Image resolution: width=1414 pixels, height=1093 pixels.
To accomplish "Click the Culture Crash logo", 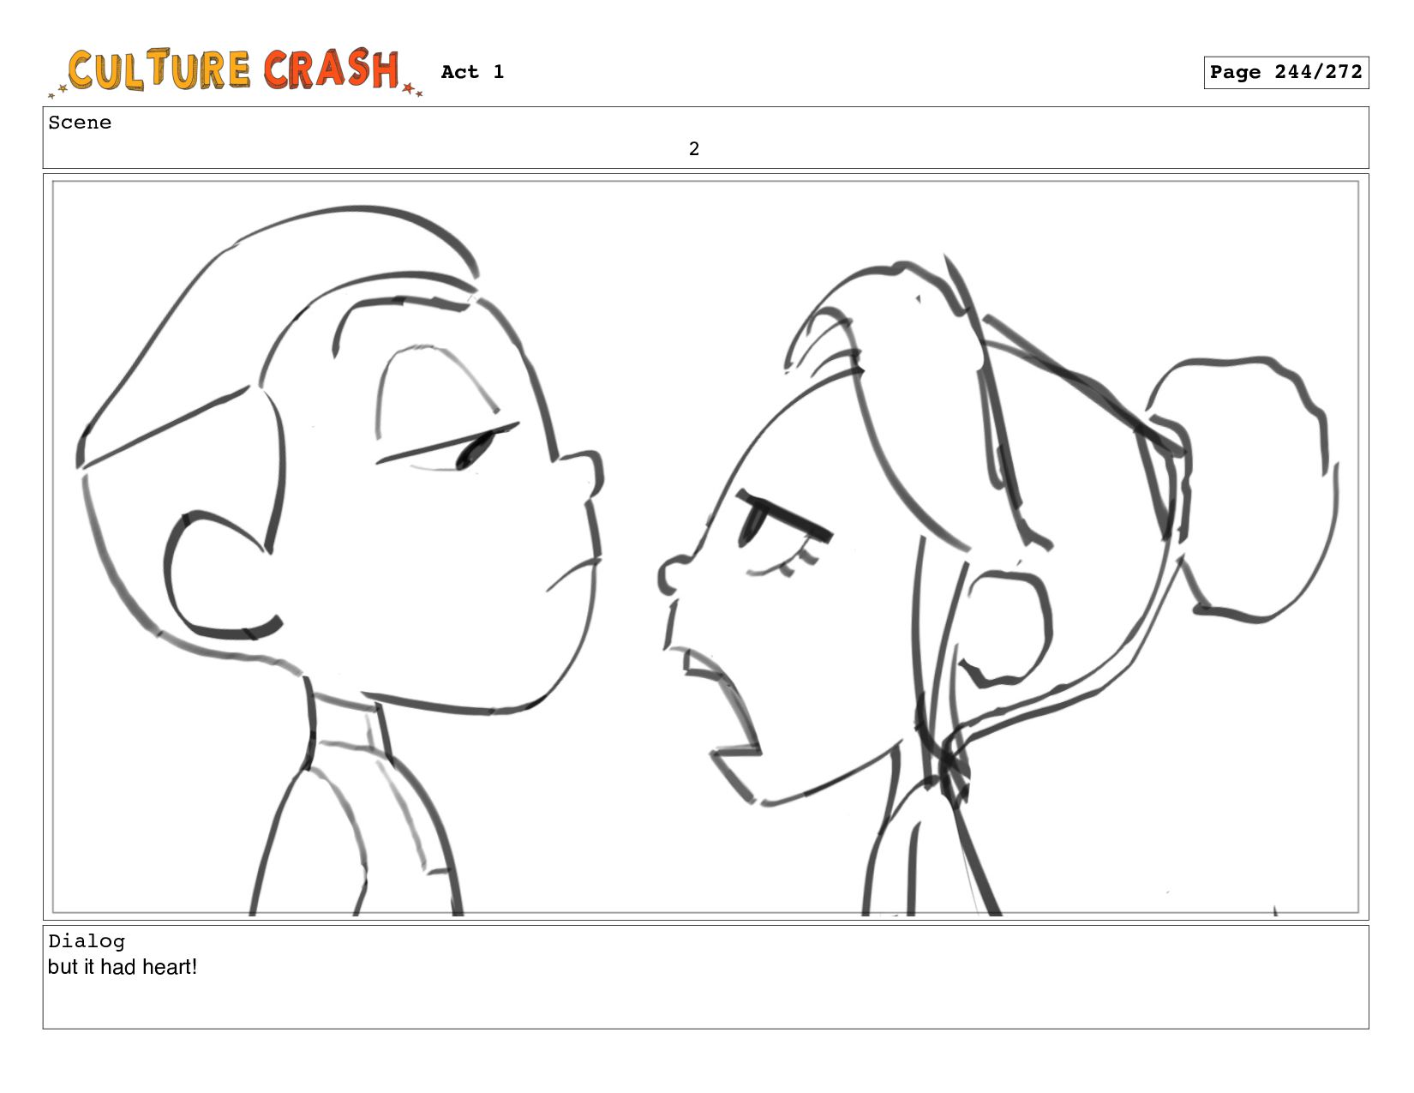I will pos(235,72).
